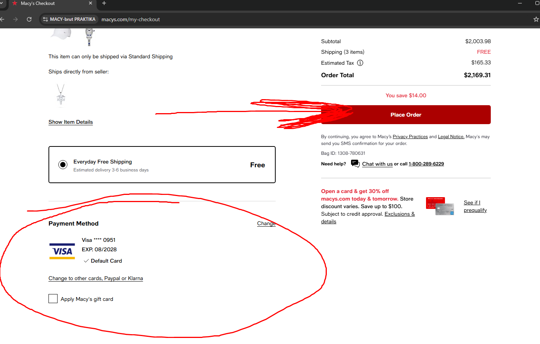Close the Macy's Checkout tab
Viewport: 540px width, 344px height.
click(x=91, y=3)
